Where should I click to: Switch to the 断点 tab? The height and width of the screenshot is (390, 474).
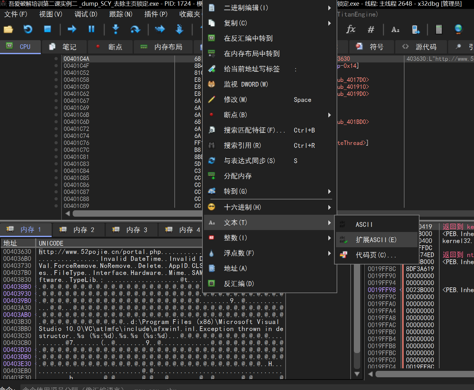(x=110, y=47)
